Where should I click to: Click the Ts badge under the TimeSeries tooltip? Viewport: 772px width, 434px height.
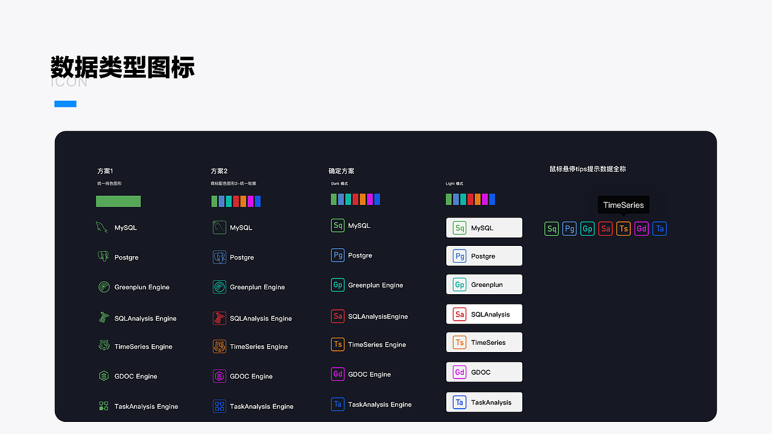[x=623, y=228]
